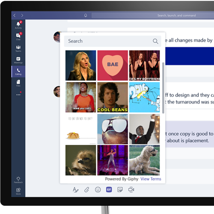Open the text Format options icon
This screenshot has height=214, width=214.
[75, 190]
